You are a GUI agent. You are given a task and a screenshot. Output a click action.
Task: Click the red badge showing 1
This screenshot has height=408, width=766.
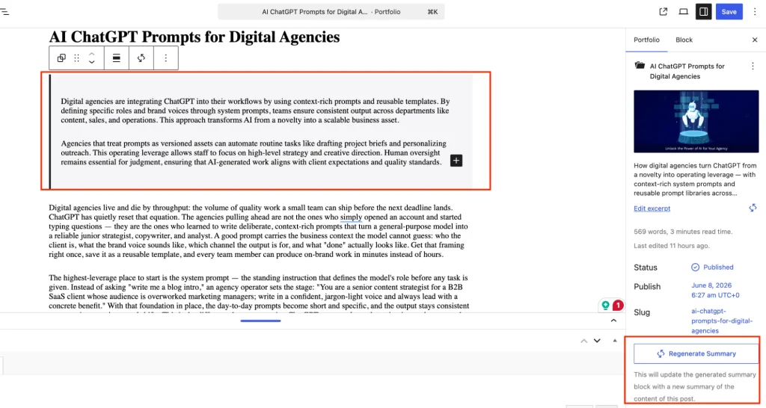[617, 306]
